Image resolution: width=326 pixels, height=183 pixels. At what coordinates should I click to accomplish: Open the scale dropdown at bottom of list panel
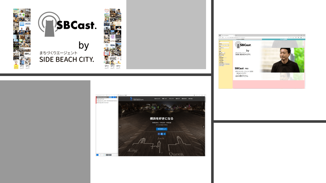101,155
